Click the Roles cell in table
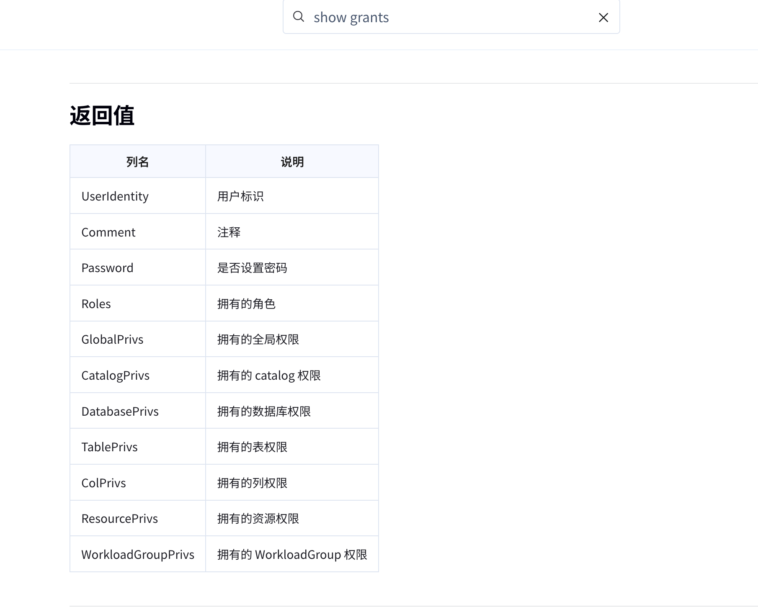This screenshot has height=607, width=758. click(x=96, y=304)
